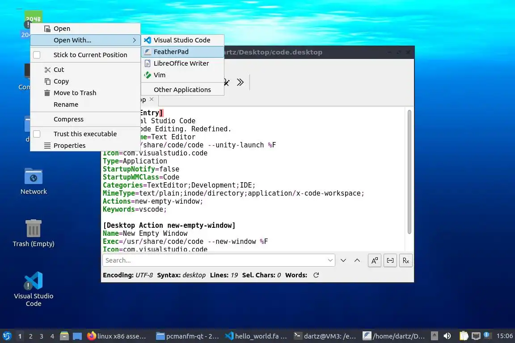Expand FeatherPad toolbar overflow double chevron
This screenshot has height=343, width=515.
pyautogui.click(x=241, y=82)
